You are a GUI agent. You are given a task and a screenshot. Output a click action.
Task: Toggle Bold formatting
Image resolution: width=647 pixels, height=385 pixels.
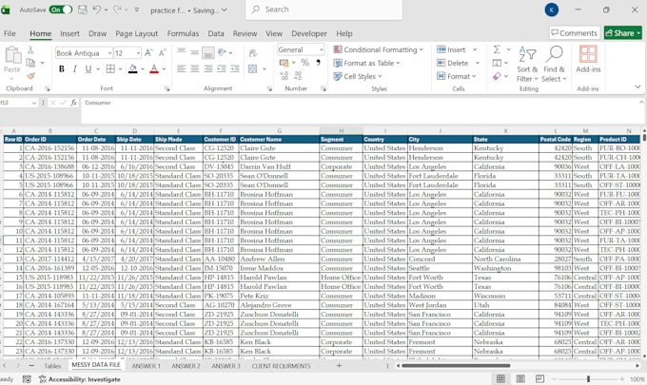coord(62,68)
